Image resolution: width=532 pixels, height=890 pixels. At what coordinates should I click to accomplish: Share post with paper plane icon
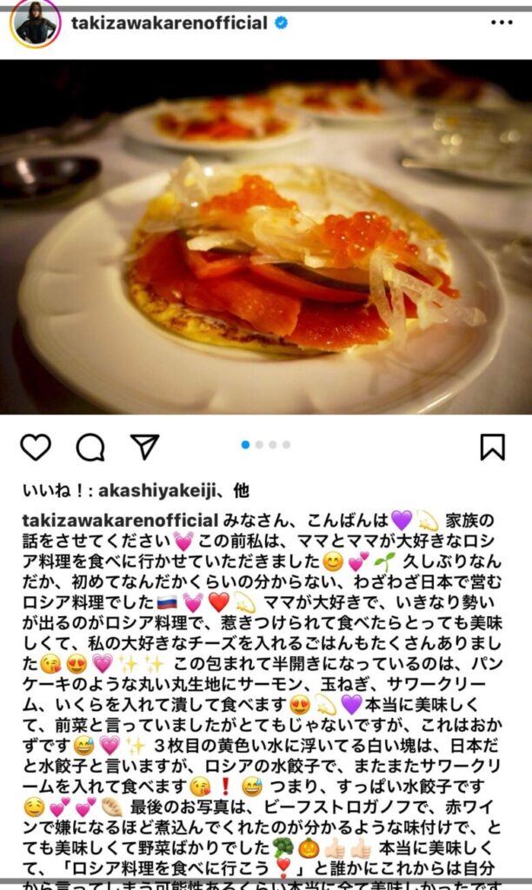[145, 447]
